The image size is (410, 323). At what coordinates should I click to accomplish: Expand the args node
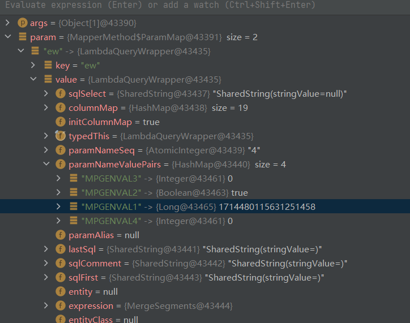7,23
